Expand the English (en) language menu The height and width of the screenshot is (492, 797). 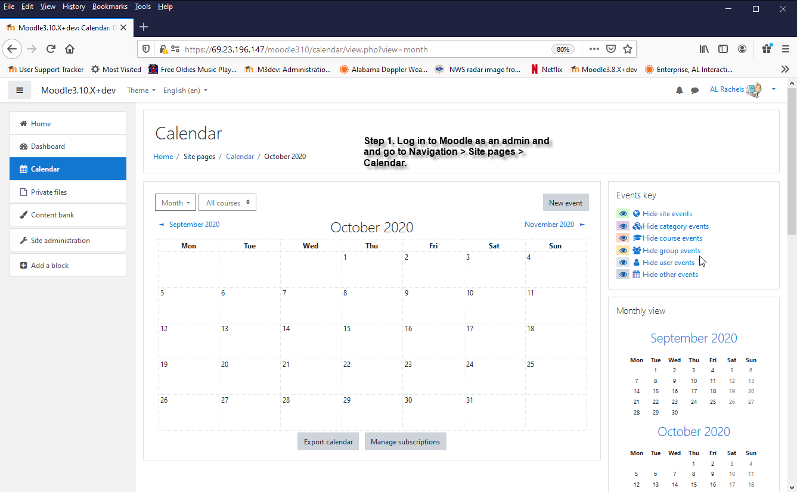click(x=185, y=91)
